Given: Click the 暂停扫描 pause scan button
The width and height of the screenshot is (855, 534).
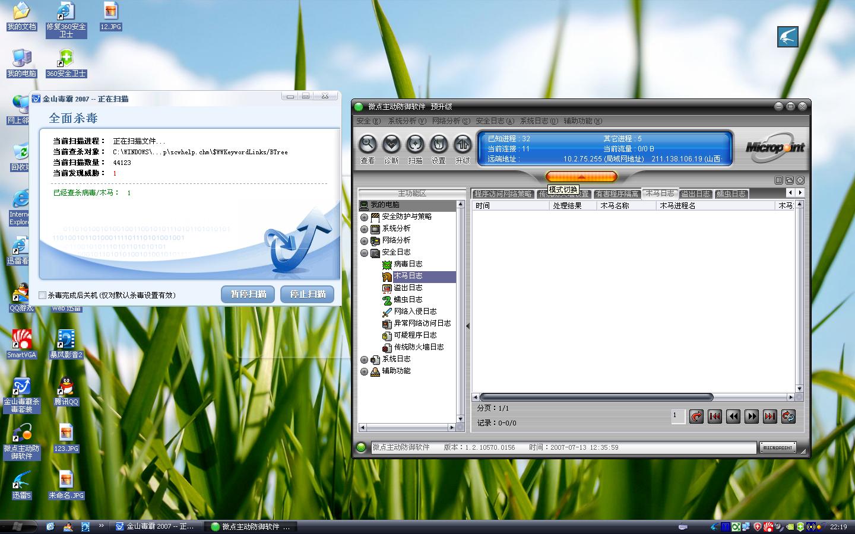Looking at the screenshot, I should click(248, 294).
